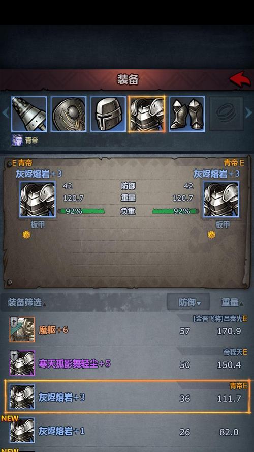Open the 装备筛选 filter dropdown
This screenshot has width=254, height=452.
(x=26, y=303)
